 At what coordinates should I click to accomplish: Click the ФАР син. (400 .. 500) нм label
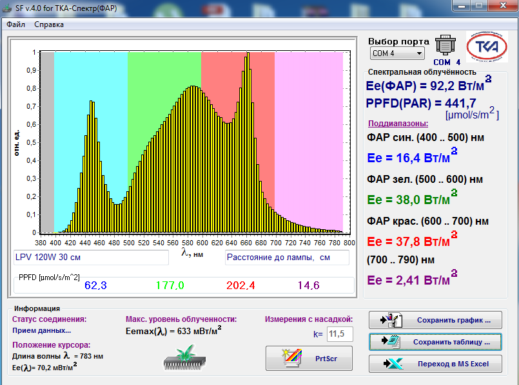coord(426,138)
